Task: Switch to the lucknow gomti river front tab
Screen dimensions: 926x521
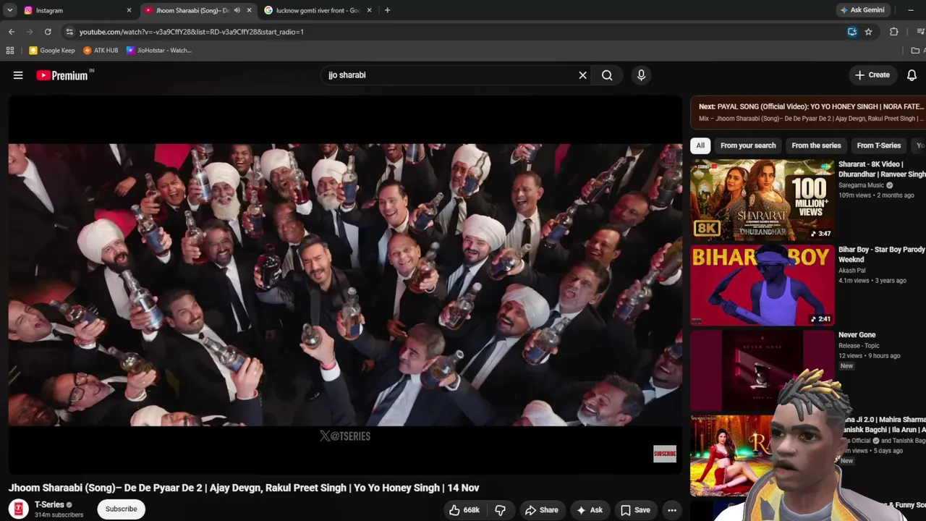Action: coord(318,10)
